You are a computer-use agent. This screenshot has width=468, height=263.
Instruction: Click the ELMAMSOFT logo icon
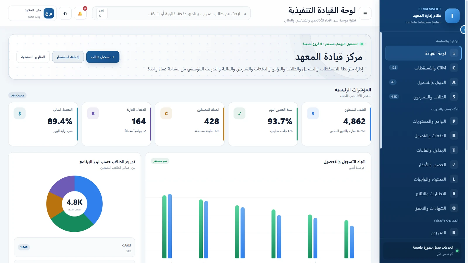tap(452, 16)
